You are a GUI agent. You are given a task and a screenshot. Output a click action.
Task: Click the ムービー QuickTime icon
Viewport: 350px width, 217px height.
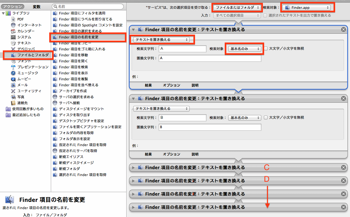[x=13, y=79]
